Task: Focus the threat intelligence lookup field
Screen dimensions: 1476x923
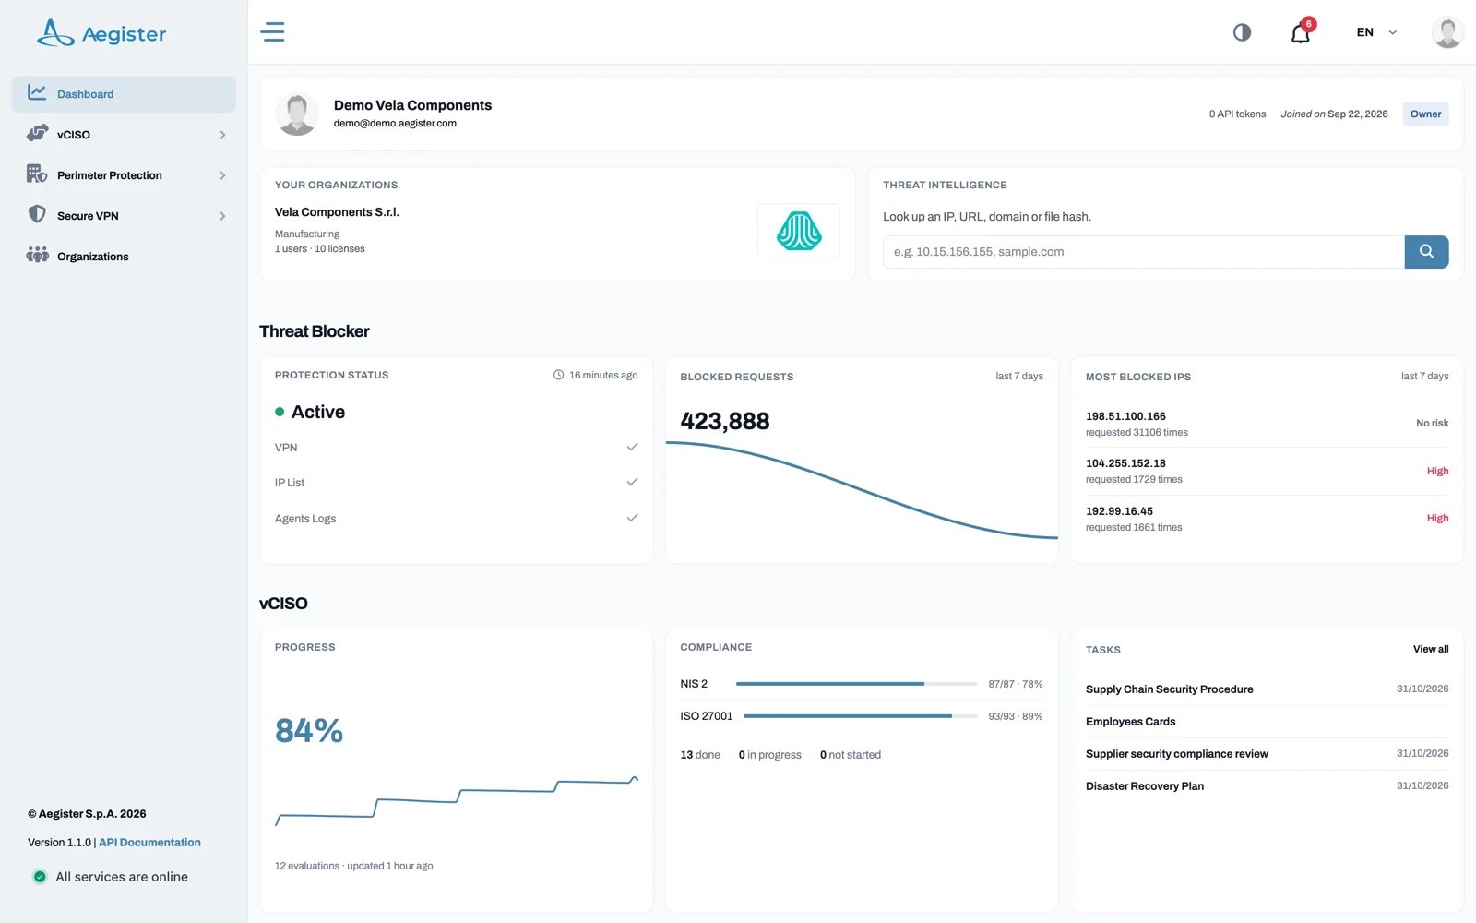Action: 1144,252
